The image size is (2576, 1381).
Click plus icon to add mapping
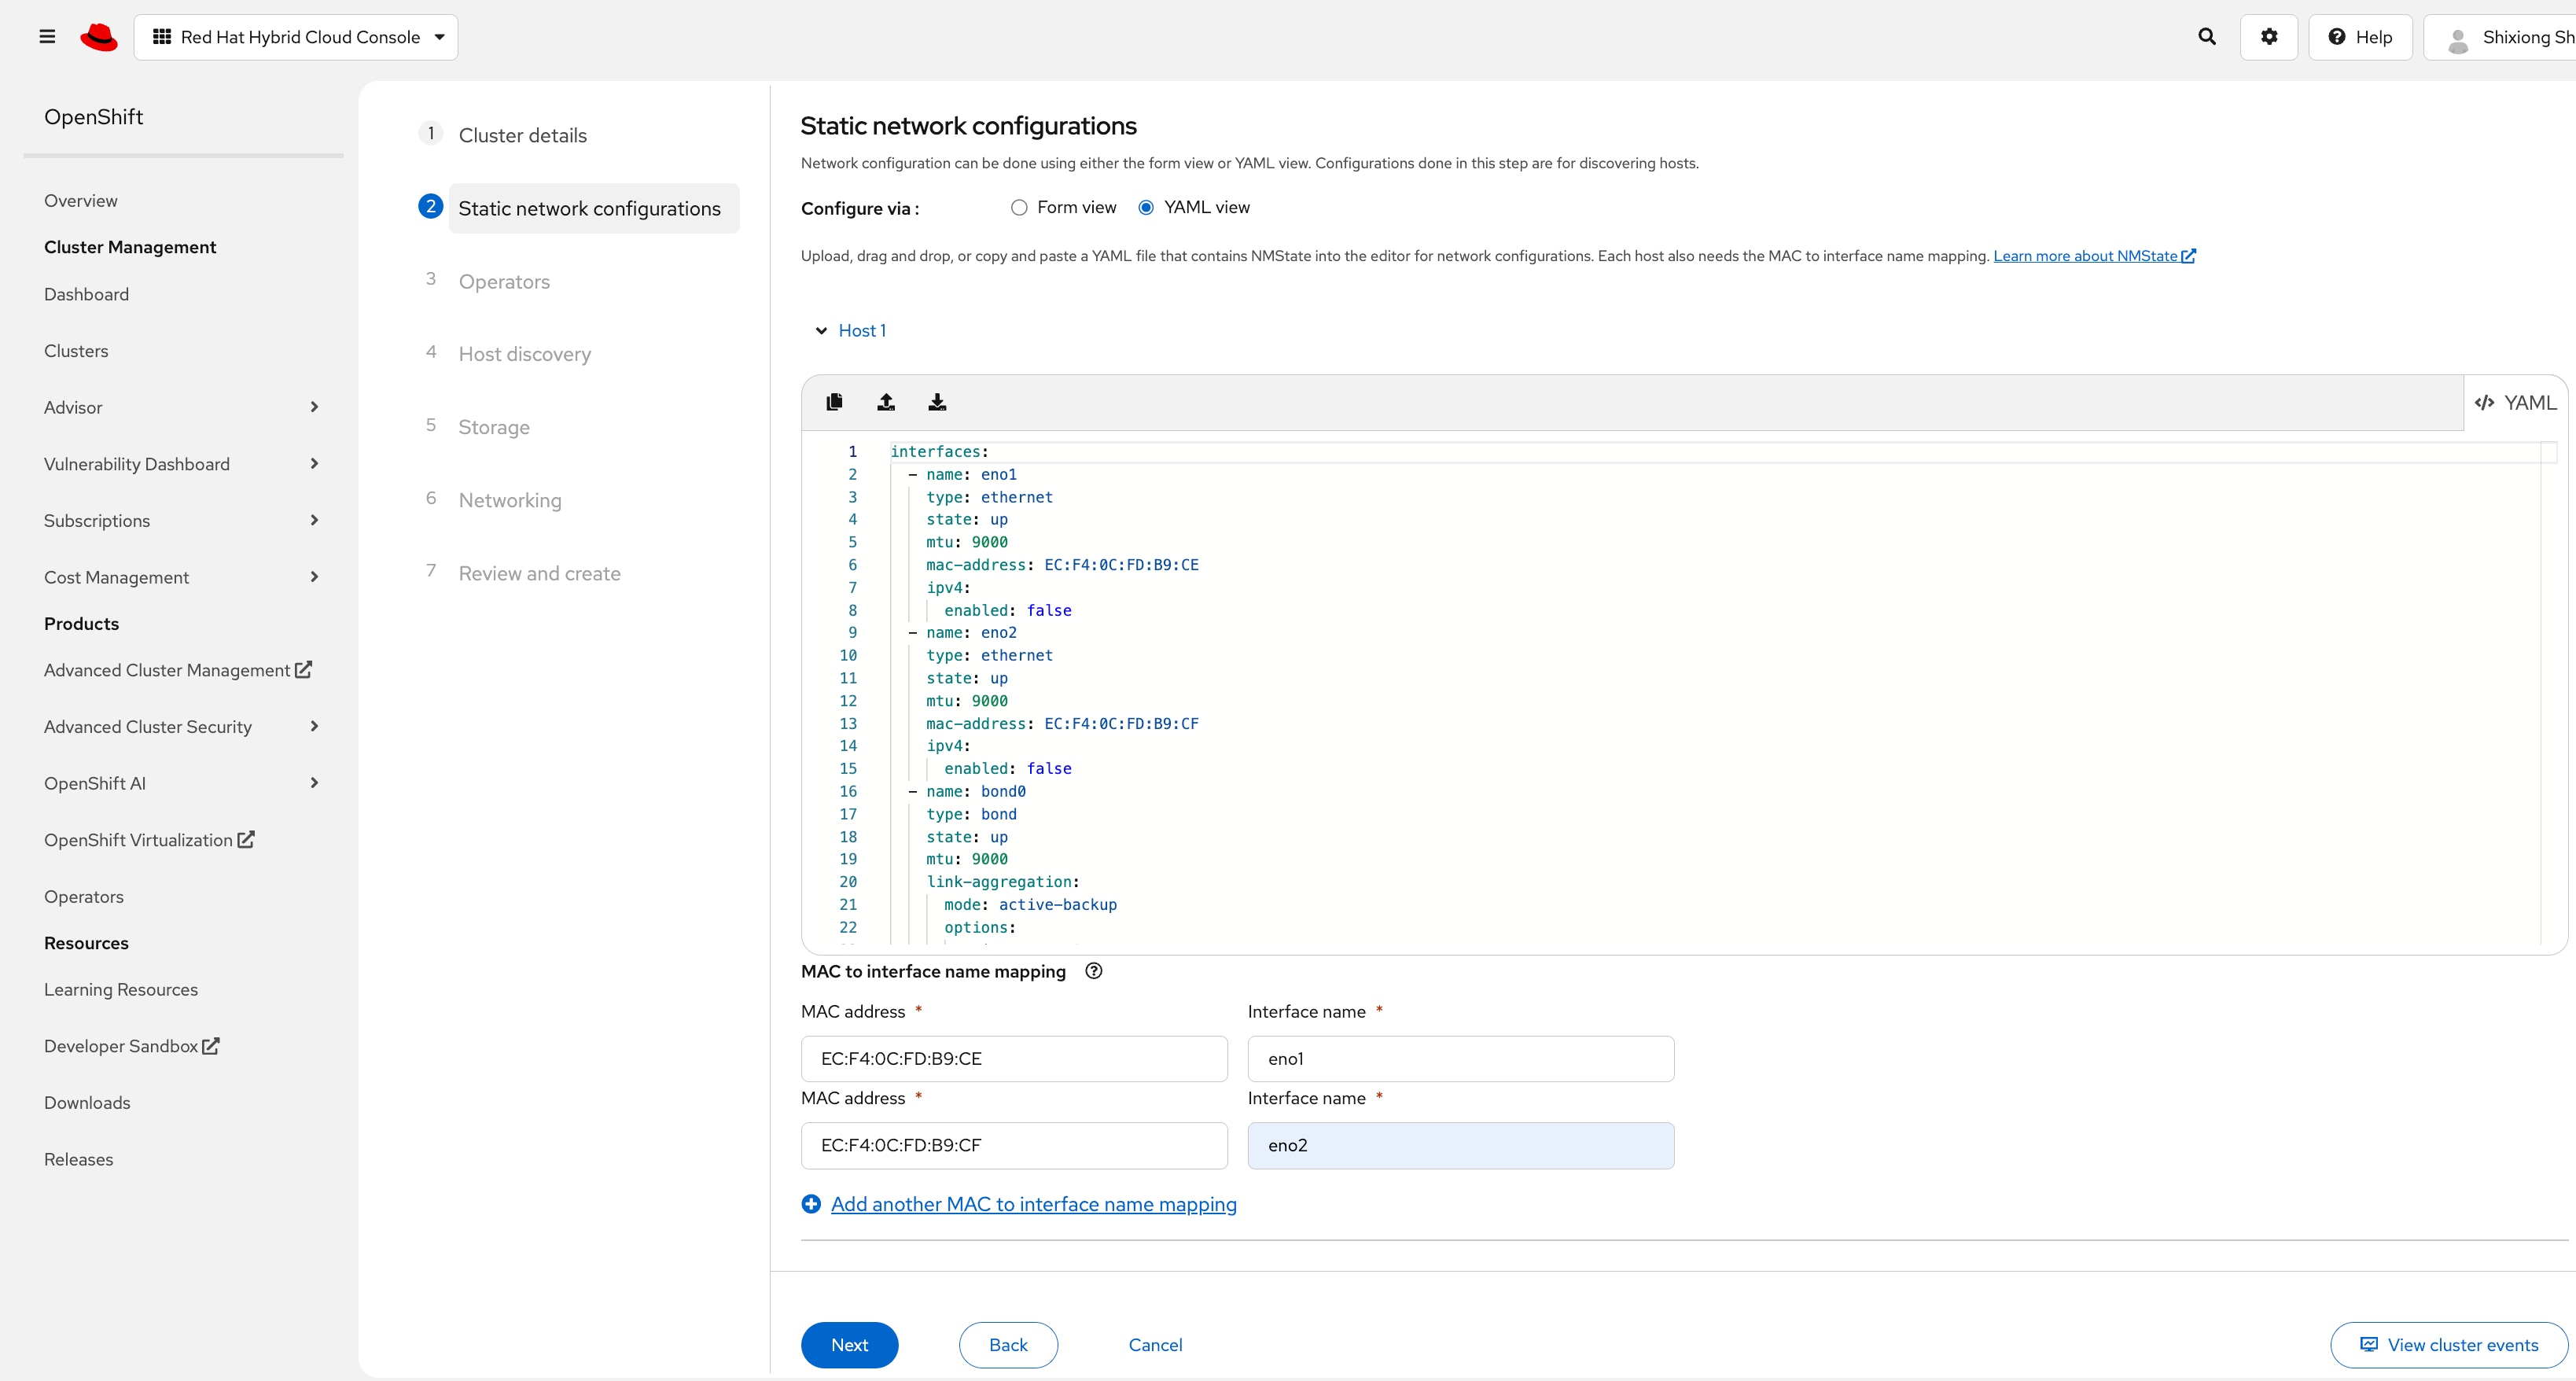(x=811, y=1204)
